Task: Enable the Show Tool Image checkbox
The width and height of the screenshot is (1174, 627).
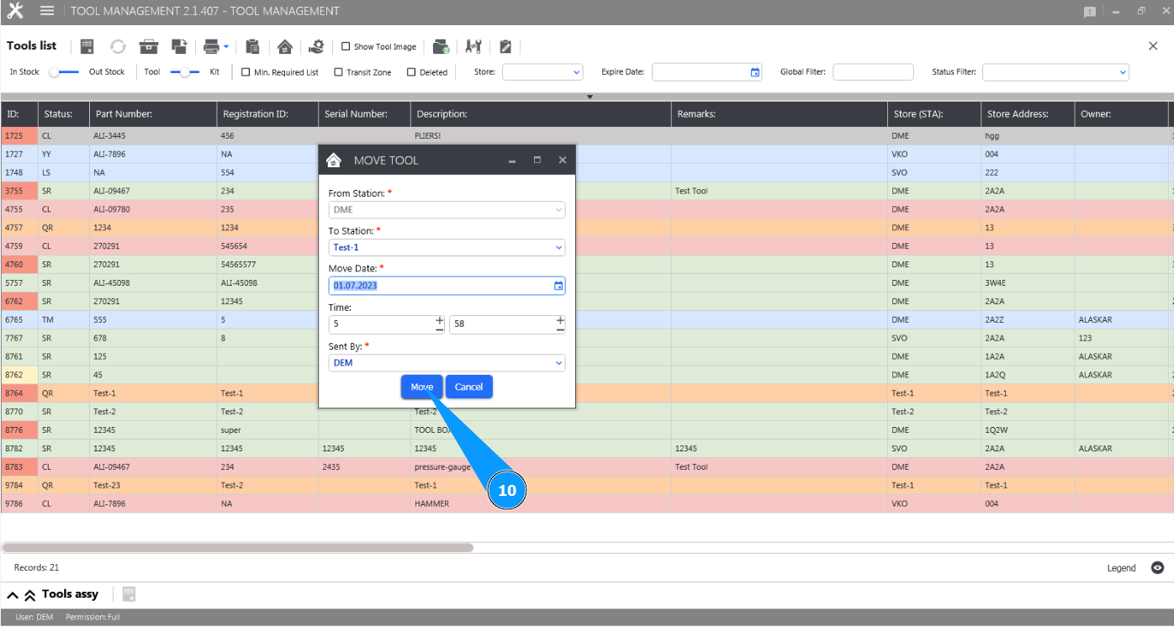Action: [346, 47]
